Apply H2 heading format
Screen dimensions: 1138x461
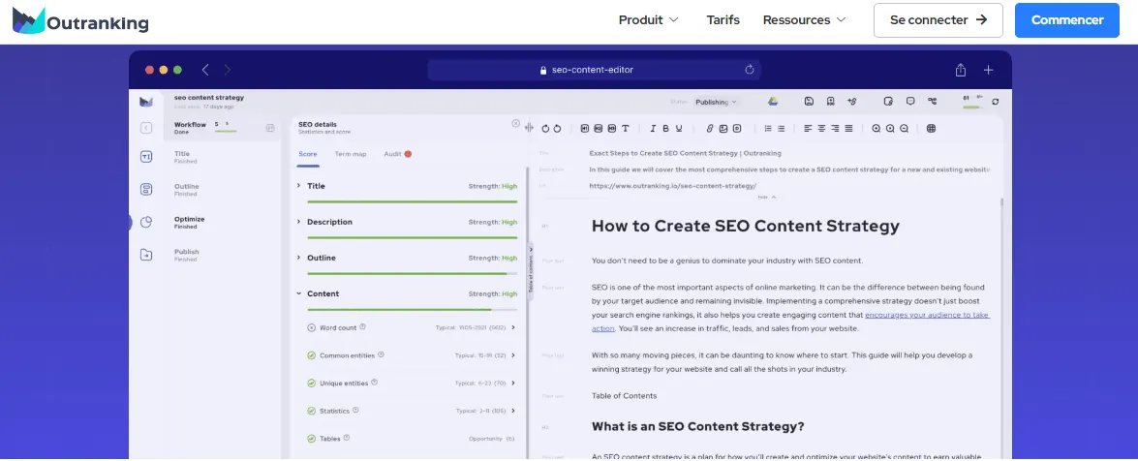click(x=598, y=129)
